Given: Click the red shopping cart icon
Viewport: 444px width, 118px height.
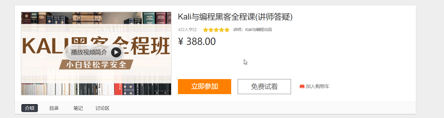Looking at the screenshot, I should click(x=302, y=86).
